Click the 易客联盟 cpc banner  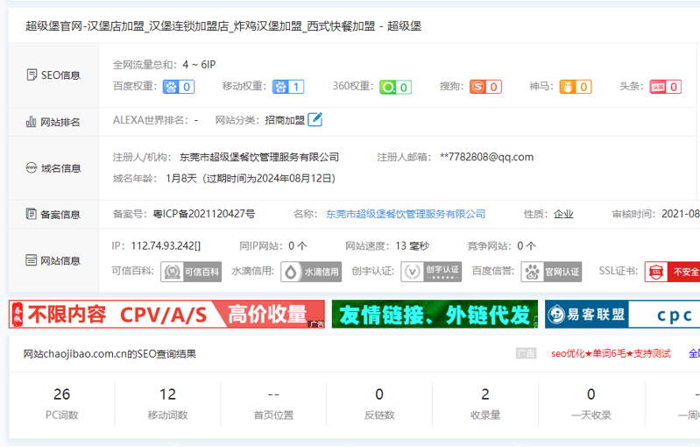(622, 315)
